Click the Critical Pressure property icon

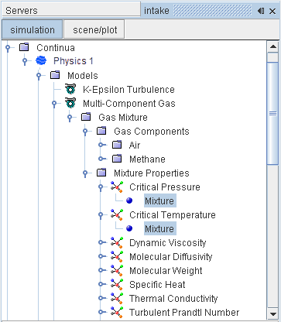117,187
